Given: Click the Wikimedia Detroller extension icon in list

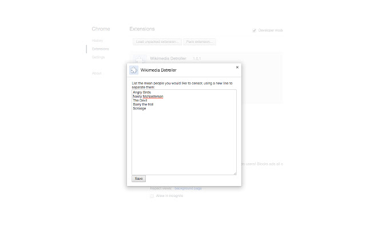Looking at the screenshot, I should (x=140, y=59).
